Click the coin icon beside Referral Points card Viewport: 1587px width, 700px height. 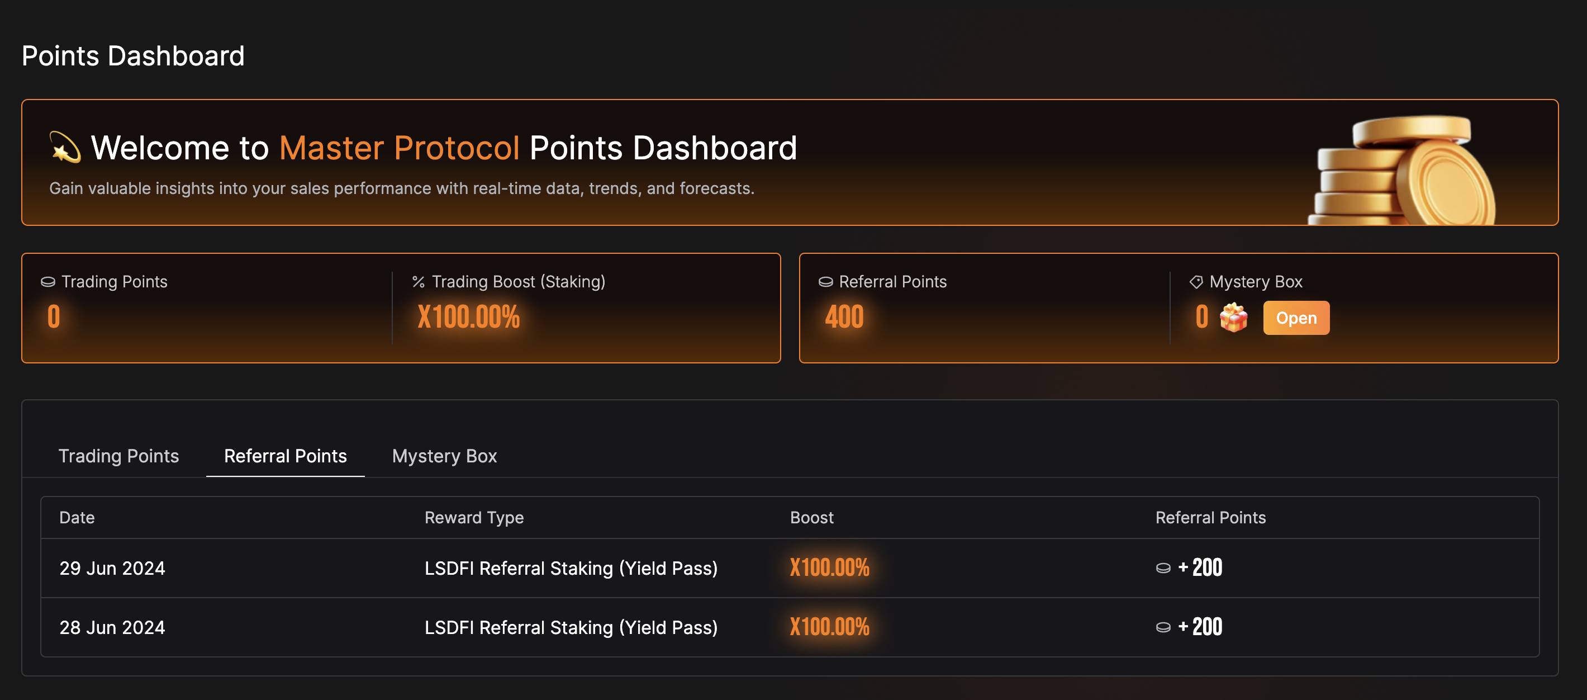tap(825, 282)
